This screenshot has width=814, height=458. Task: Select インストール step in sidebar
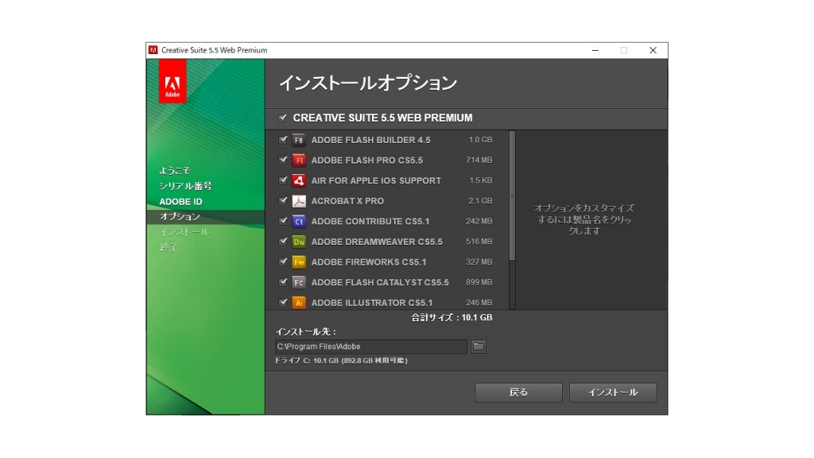click(x=184, y=232)
